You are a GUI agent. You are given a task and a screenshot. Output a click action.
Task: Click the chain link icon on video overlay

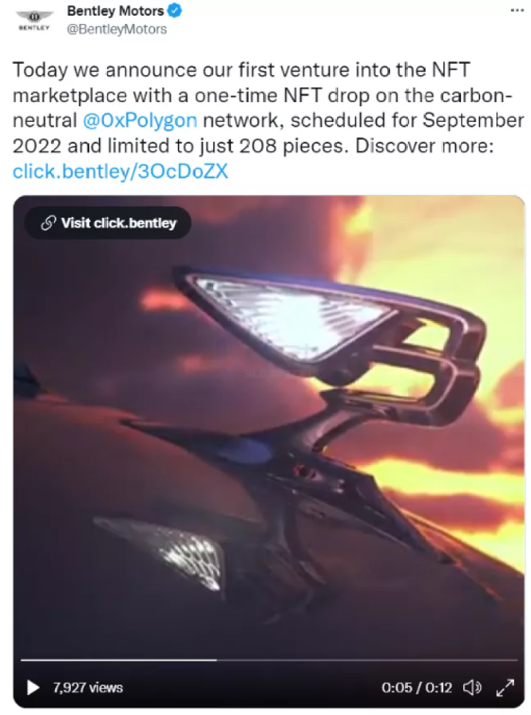pos(48,223)
